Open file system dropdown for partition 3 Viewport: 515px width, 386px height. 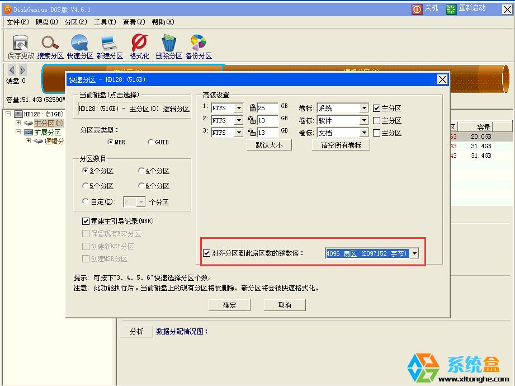point(239,133)
